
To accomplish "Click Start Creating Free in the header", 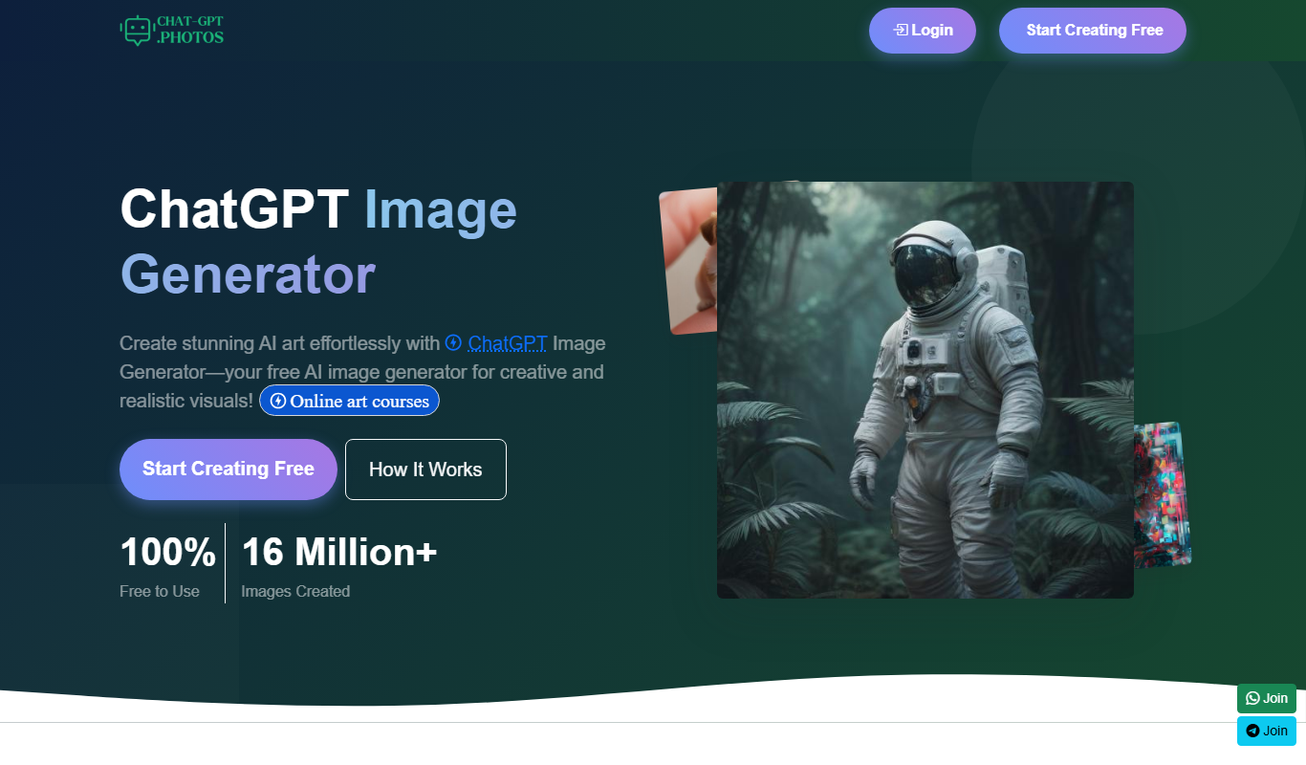I will (x=1093, y=31).
